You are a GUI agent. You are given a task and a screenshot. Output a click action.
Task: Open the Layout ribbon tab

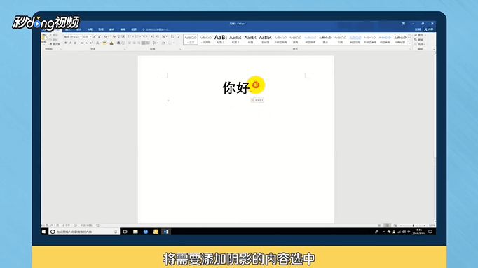pos(90,29)
